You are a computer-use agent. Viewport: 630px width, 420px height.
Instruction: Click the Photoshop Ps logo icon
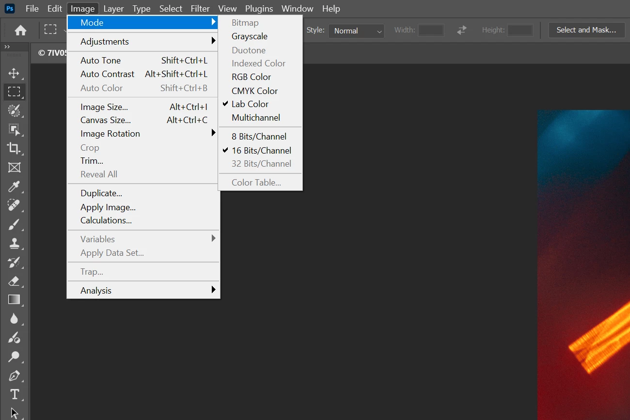tap(10, 8)
